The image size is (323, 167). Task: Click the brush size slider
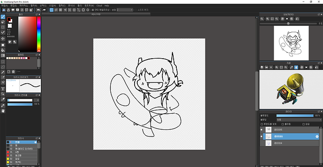20,100
